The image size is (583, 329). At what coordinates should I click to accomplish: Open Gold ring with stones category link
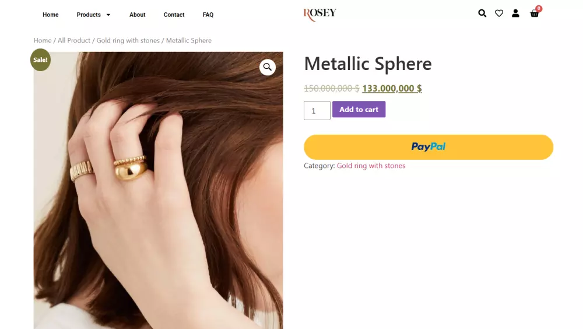(371, 166)
